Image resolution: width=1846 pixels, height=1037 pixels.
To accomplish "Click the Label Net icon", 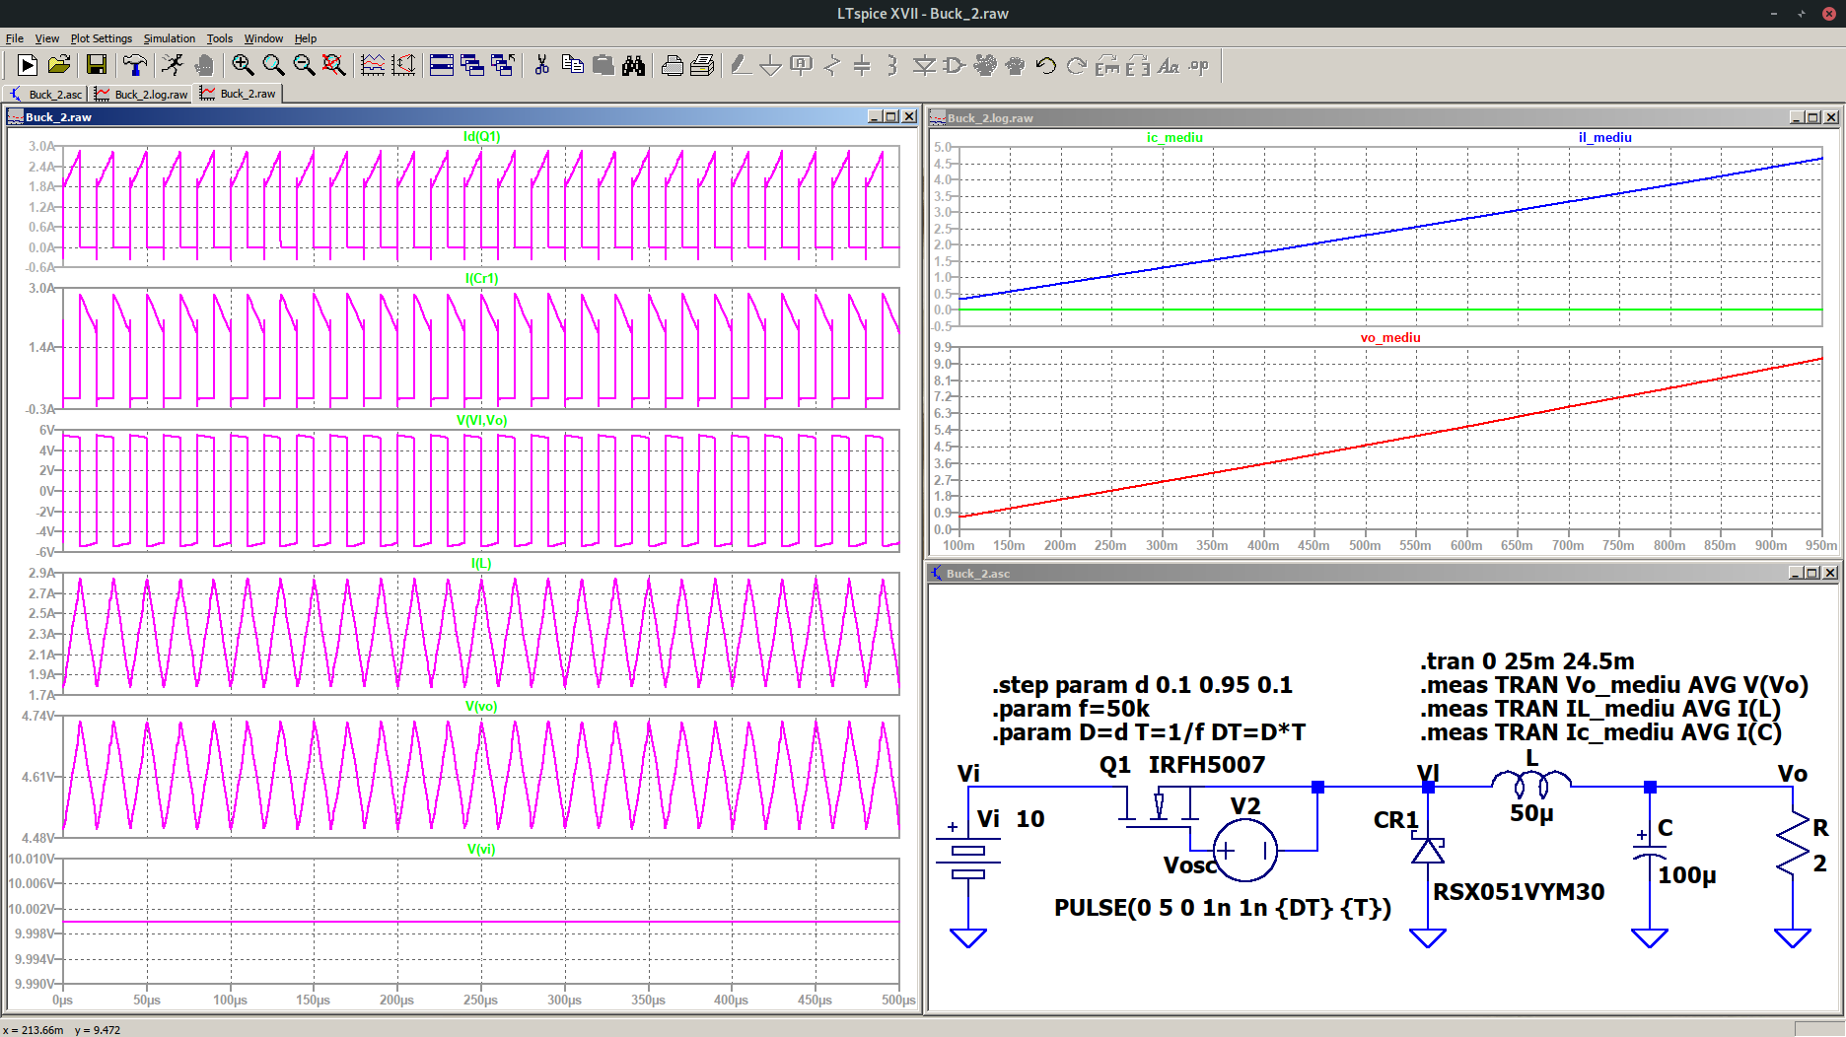I will coord(802,66).
